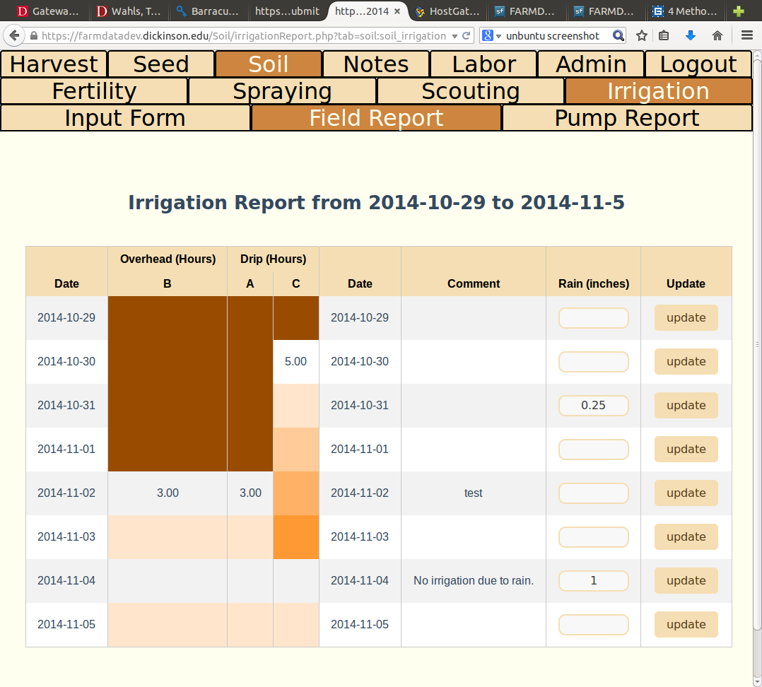
Task: Go back to the previous page
Action: (x=14, y=35)
